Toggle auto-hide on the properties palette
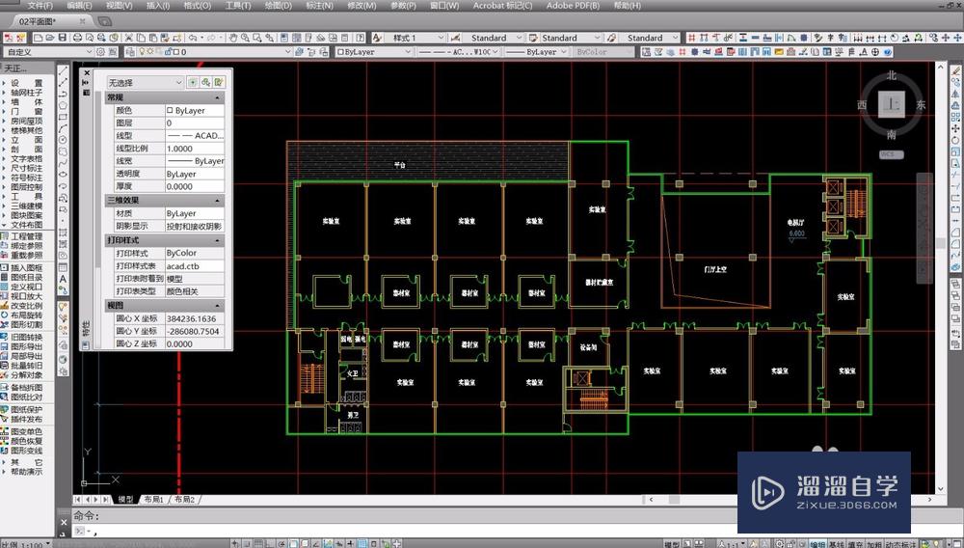This screenshot has height=548, width=964. pyautogui.click(x=86, y=82)
